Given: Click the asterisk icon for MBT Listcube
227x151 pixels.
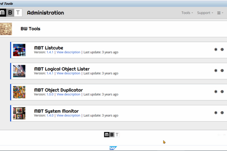Looking at the screenshot, I should [216, 49].
